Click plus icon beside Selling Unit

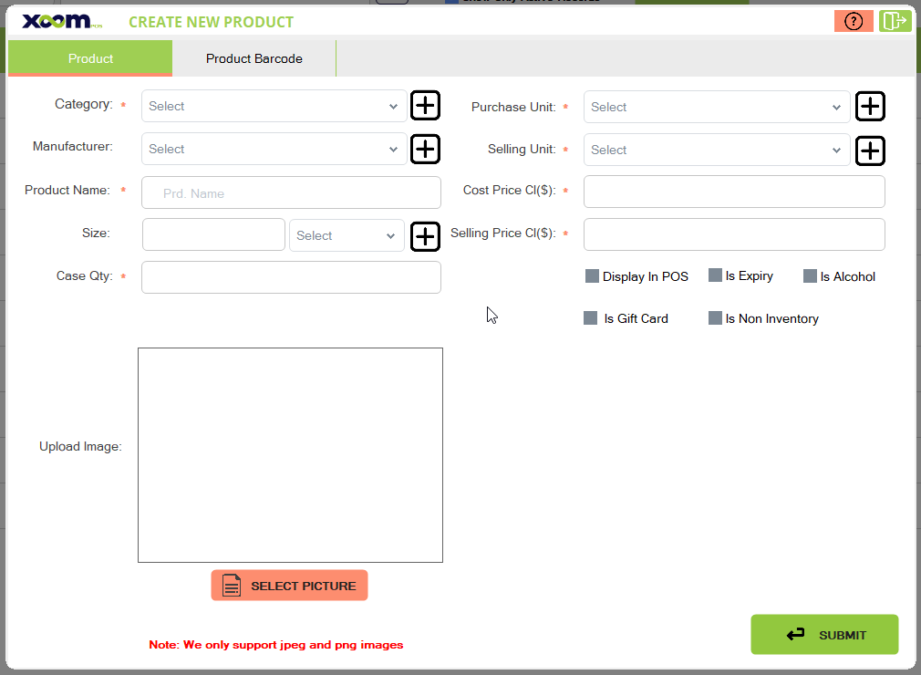(x=871, y=151)
